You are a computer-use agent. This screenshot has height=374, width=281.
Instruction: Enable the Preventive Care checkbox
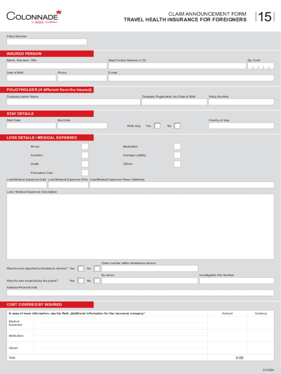(85, 173)
